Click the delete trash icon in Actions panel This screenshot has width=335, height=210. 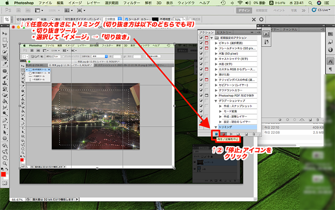pos(254,134)
